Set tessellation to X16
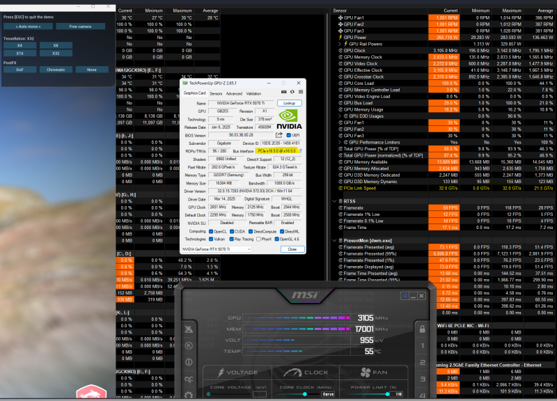 click(20, 54)
